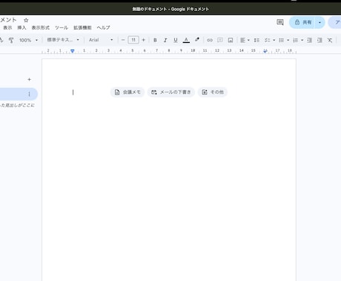Open the 100% zoom dropdown
Image resolution: width=341 pixels, height=281 pixels.
[28, 40]
